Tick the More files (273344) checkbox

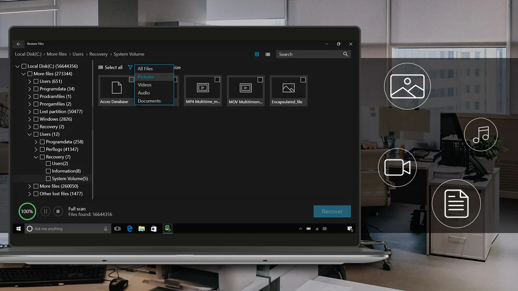click(x=30, y=74)
